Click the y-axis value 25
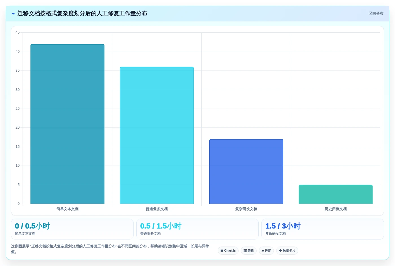 pos(18,109)
